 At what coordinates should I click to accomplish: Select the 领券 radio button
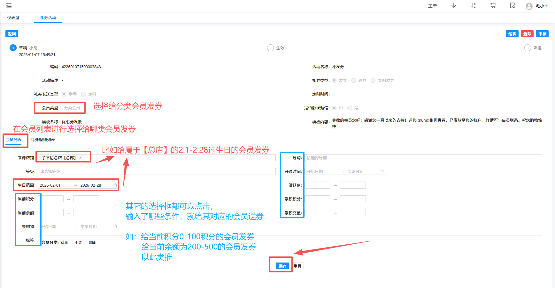(354, 80)
